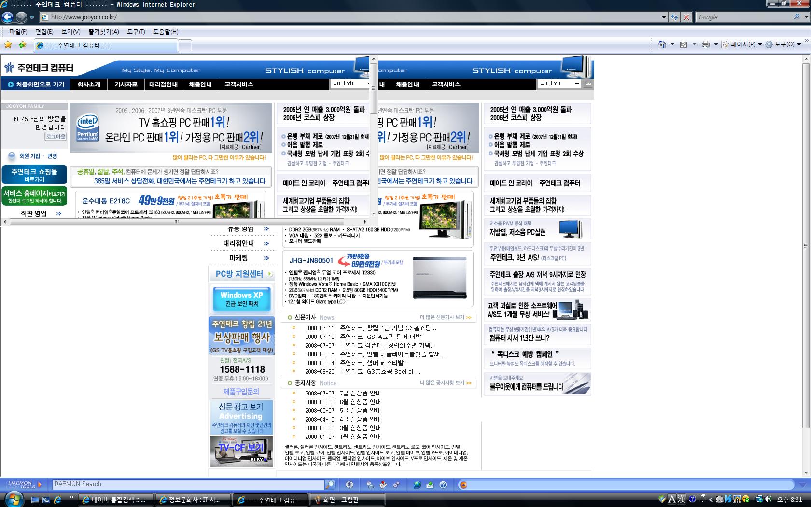Click the IME Hanja 漢 indicator
Screen dimensions: 811x507
point(681,499)
